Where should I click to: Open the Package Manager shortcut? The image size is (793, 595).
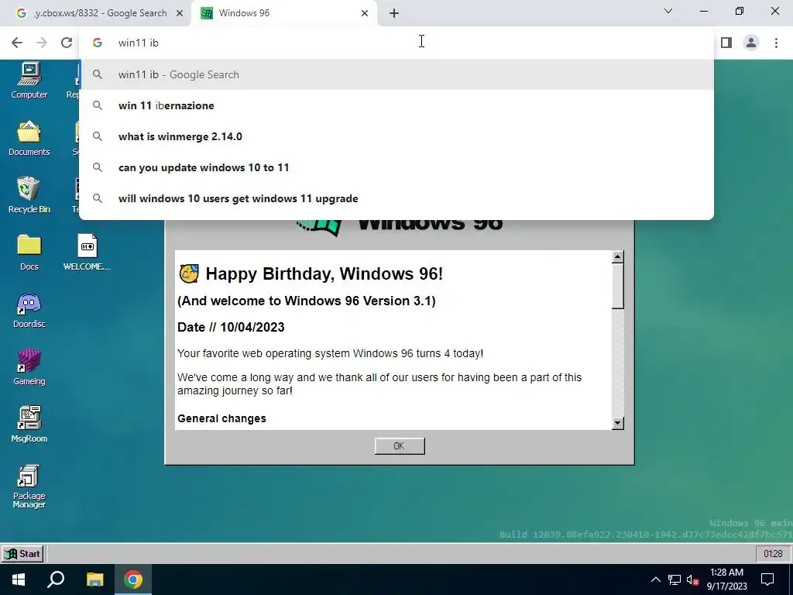point(29,486)
